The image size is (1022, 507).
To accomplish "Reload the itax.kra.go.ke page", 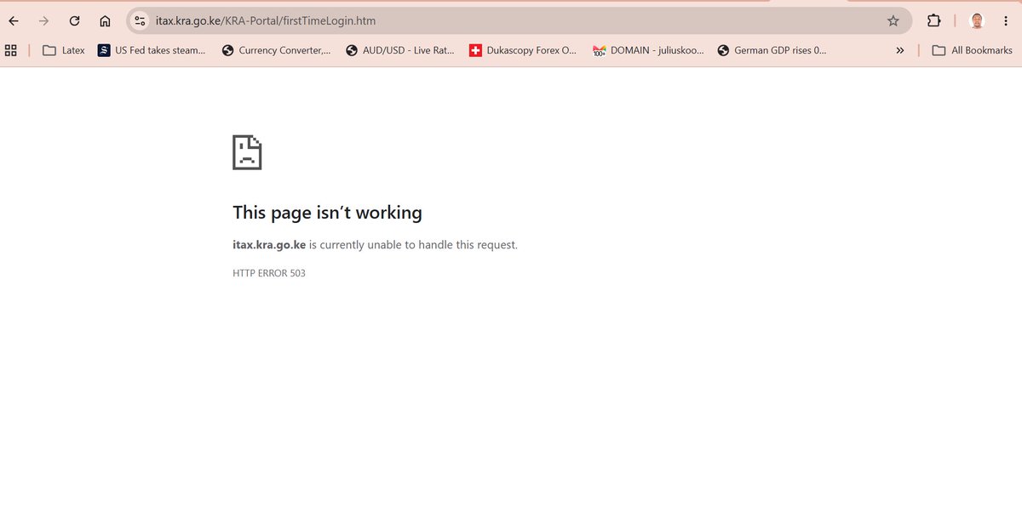I will tap(74, 21).
